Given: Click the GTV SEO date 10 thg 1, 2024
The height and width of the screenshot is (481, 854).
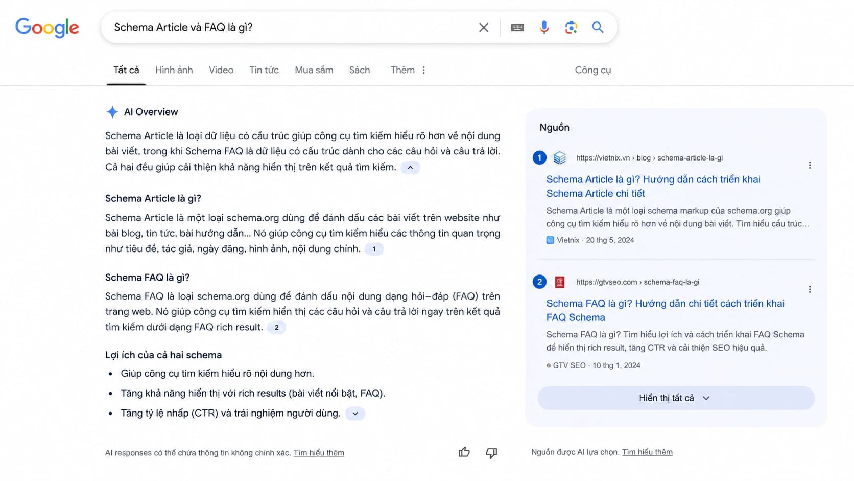Looking at the screenshot, I should pyautogui.click(x=616, y=365).
